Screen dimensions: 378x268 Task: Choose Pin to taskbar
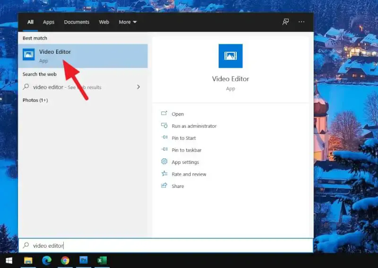point(187,150)
